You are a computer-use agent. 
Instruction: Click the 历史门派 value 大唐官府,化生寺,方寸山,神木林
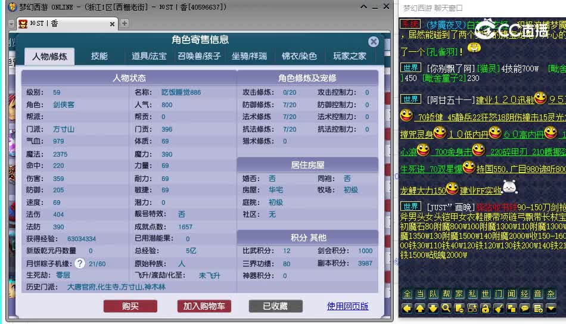click(x=116, y=287)
